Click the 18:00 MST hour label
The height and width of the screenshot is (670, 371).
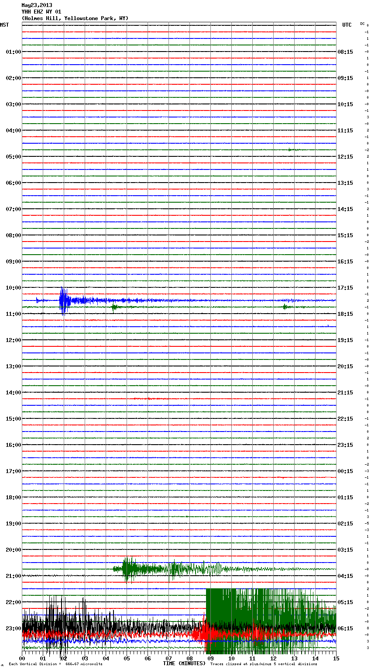14,497
